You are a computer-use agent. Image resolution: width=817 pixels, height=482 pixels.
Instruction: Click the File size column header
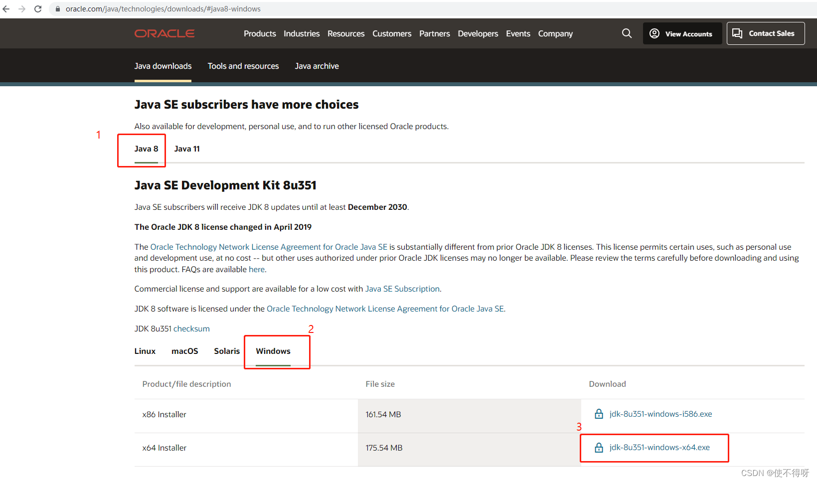pyautogui.click(x=380, y=384)
